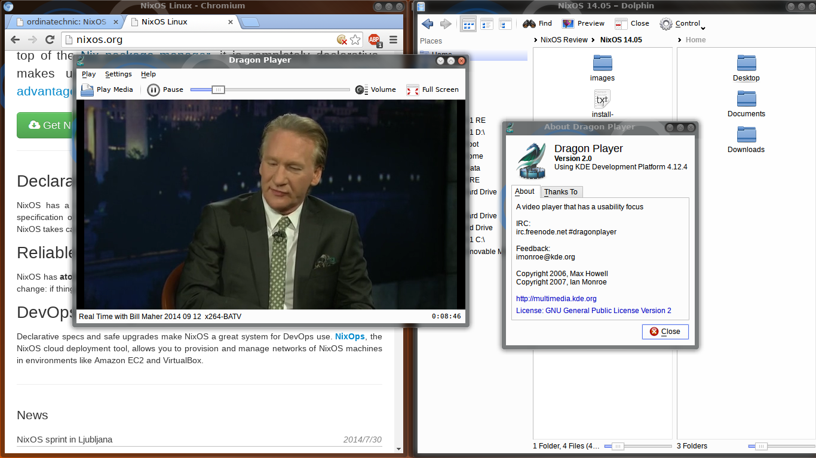This screenshot has width=816, height=458.
Task: Click the Dolphin window title bar icon
Action: 421,6
